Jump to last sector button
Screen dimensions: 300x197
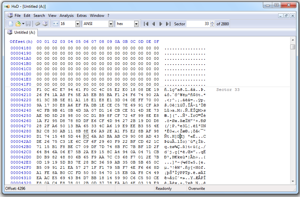(x=168, y=24)
